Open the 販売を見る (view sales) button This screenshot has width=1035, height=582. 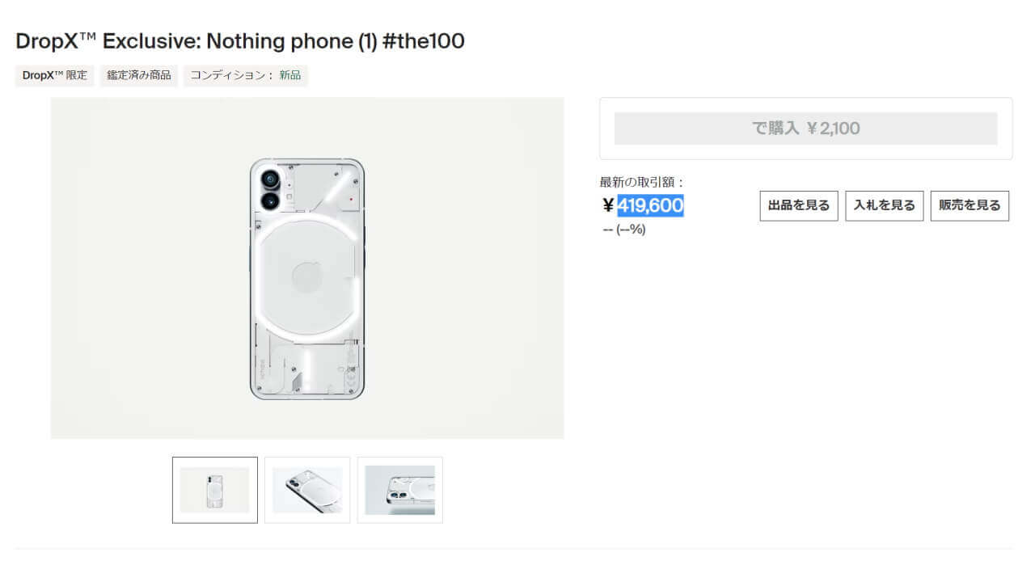tap(970, 205)
